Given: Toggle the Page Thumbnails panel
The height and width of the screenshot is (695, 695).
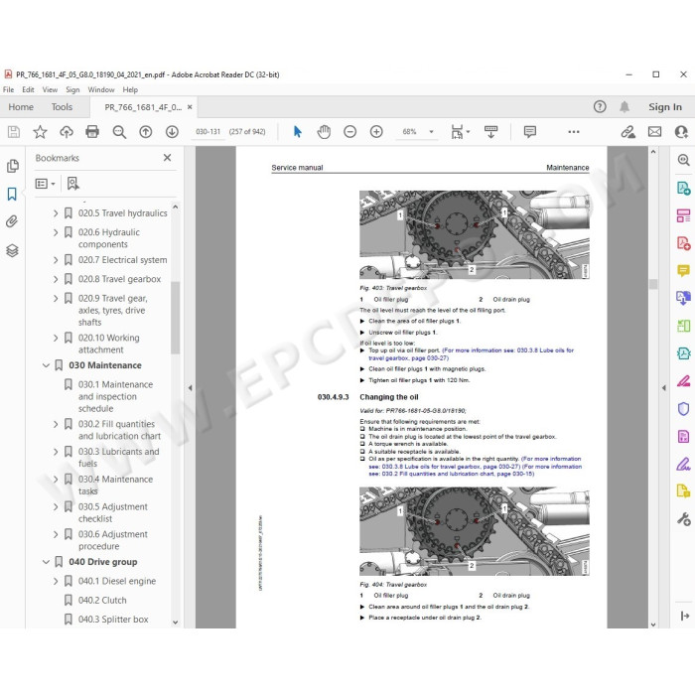Looking at the screenshot, I should (12, 166).
